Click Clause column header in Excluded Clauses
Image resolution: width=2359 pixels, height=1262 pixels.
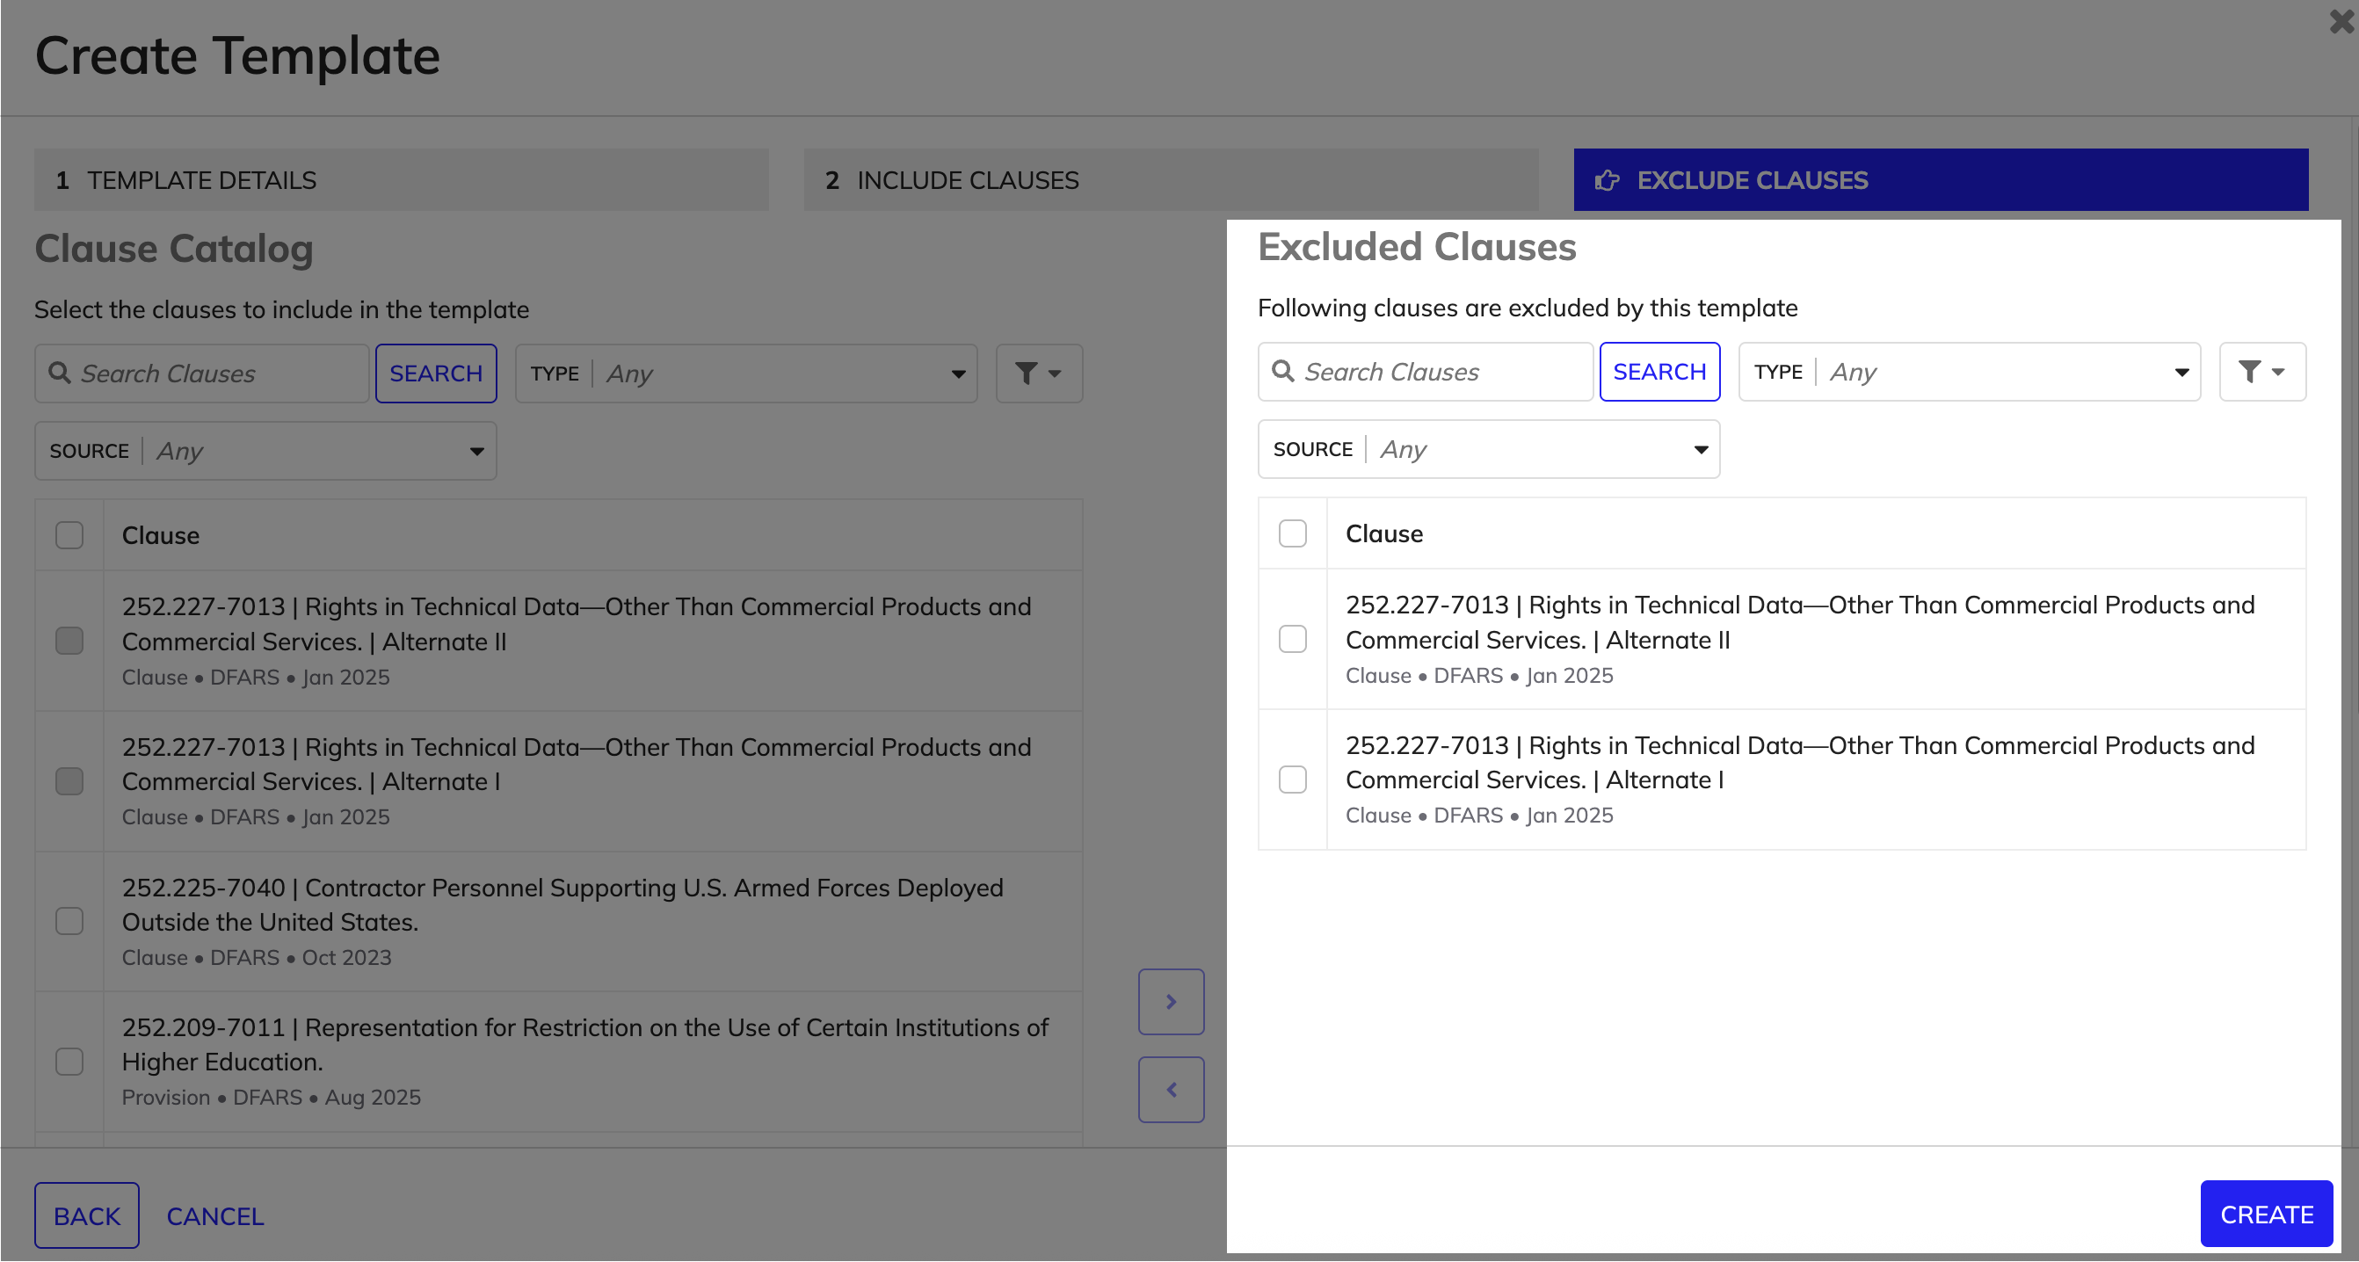click(x=1383, y=534)
